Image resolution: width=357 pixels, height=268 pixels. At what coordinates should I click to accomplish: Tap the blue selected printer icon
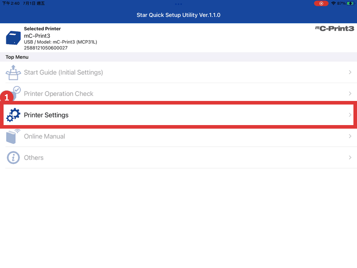coord(13,38)
